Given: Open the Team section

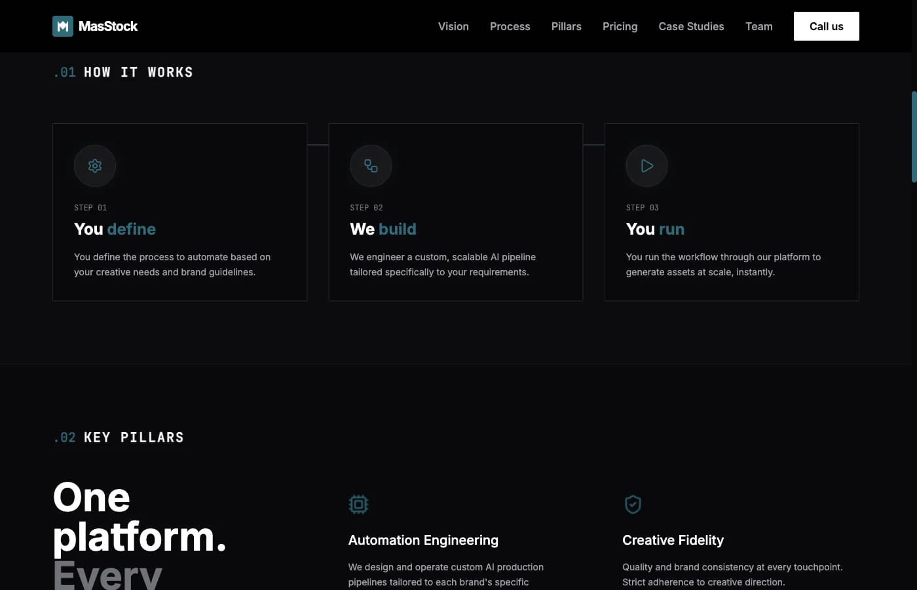Looking at the screenshot, I should pos(758,26).
